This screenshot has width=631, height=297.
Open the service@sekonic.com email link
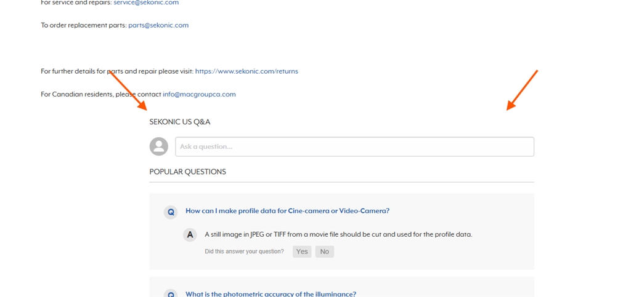tap(146, 2)
